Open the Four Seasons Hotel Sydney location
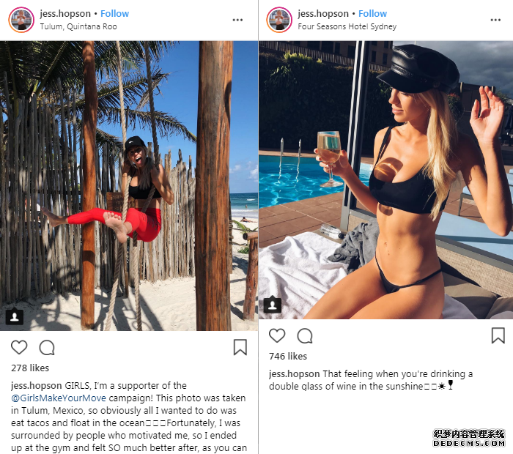The image size is (513, 454). (x=347, y=26)
